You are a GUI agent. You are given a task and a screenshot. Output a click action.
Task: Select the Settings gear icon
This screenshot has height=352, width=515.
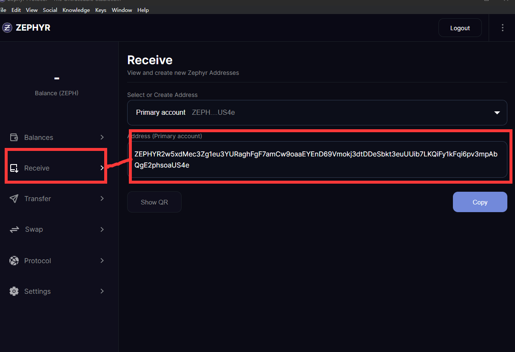(x=14, y=291)
